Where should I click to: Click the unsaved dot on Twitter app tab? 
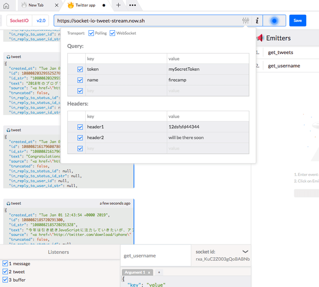click(104, 5)
